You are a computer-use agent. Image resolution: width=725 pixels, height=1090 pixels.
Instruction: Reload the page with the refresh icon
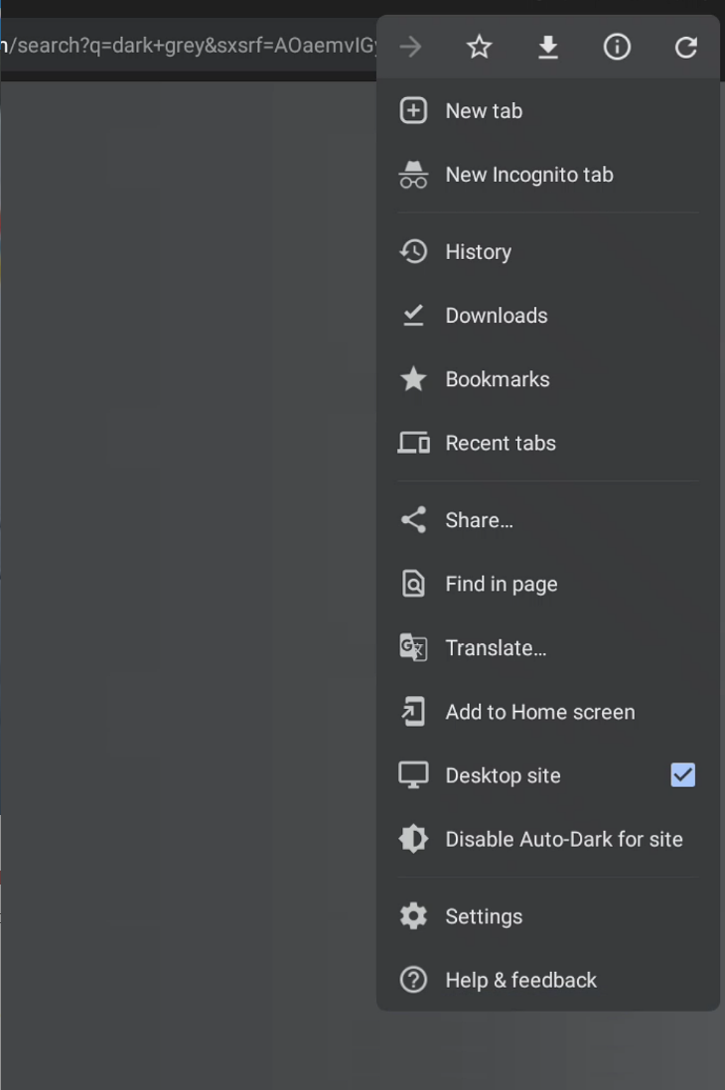[685, 47]
